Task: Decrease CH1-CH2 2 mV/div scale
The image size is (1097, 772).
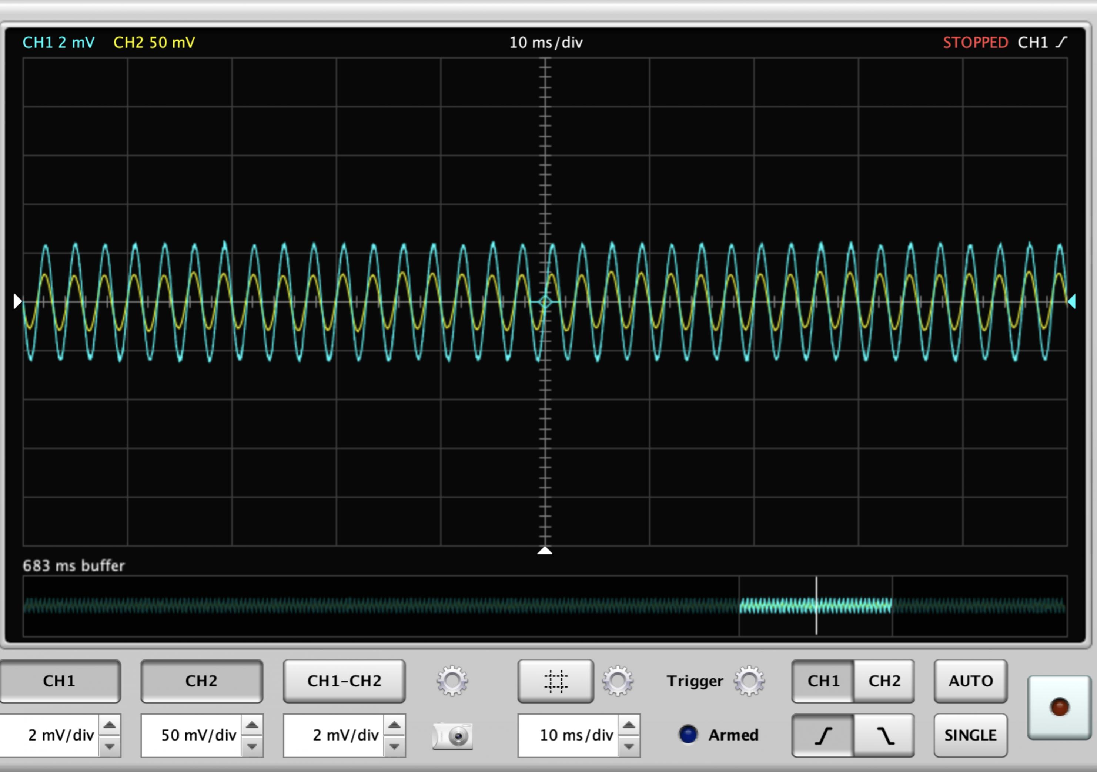Action: pos(394,746)
